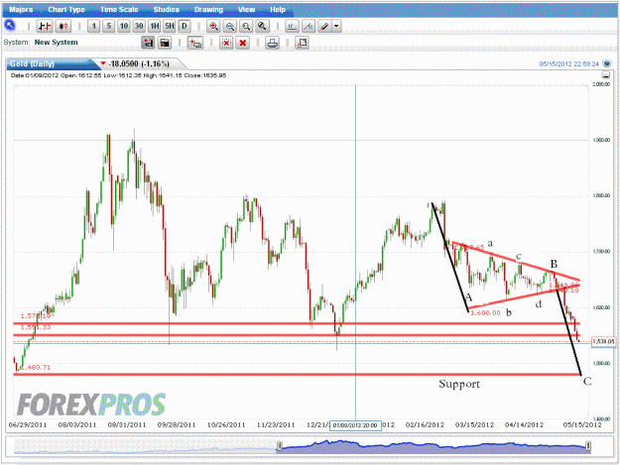The height and width of the screenshot is (465, 620).
Task: Choose the dark magnifier reset-zoom tool
Action: (262, 27)
